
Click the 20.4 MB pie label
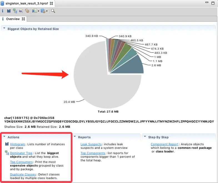pos(69,102)
